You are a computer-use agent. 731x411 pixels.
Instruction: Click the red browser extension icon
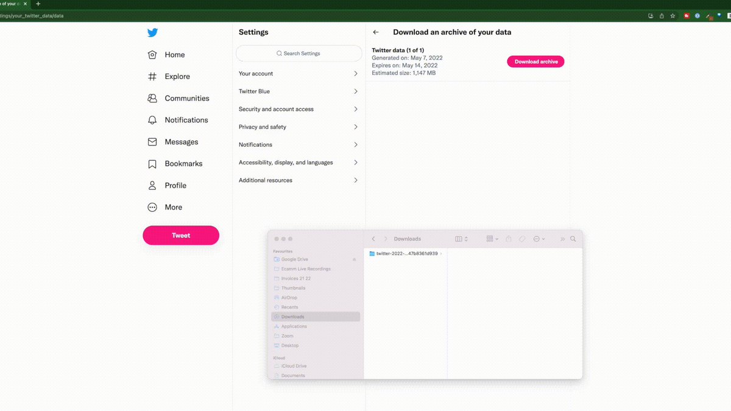pyautogui.click(x=687, y=16)
